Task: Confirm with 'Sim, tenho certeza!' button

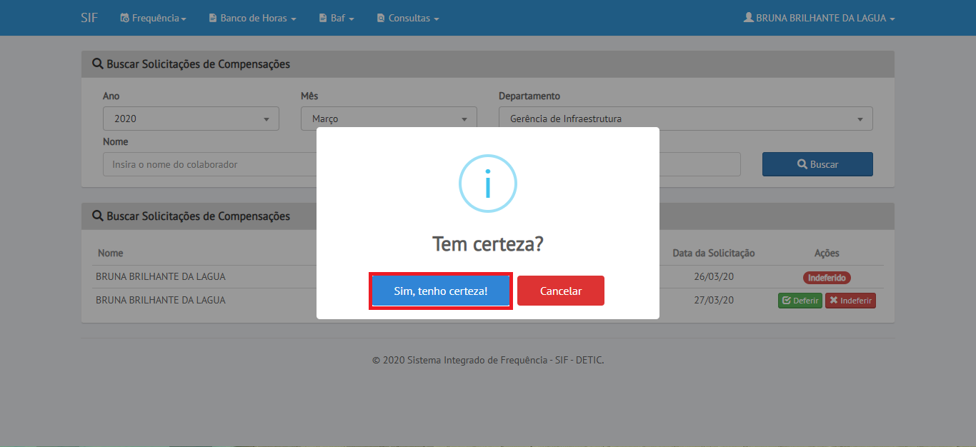Action: point(441,291)
